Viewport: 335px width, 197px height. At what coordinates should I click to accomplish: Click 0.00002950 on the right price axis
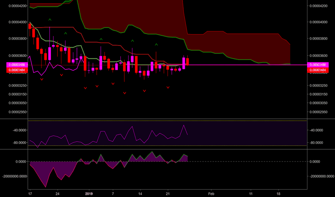318,112
